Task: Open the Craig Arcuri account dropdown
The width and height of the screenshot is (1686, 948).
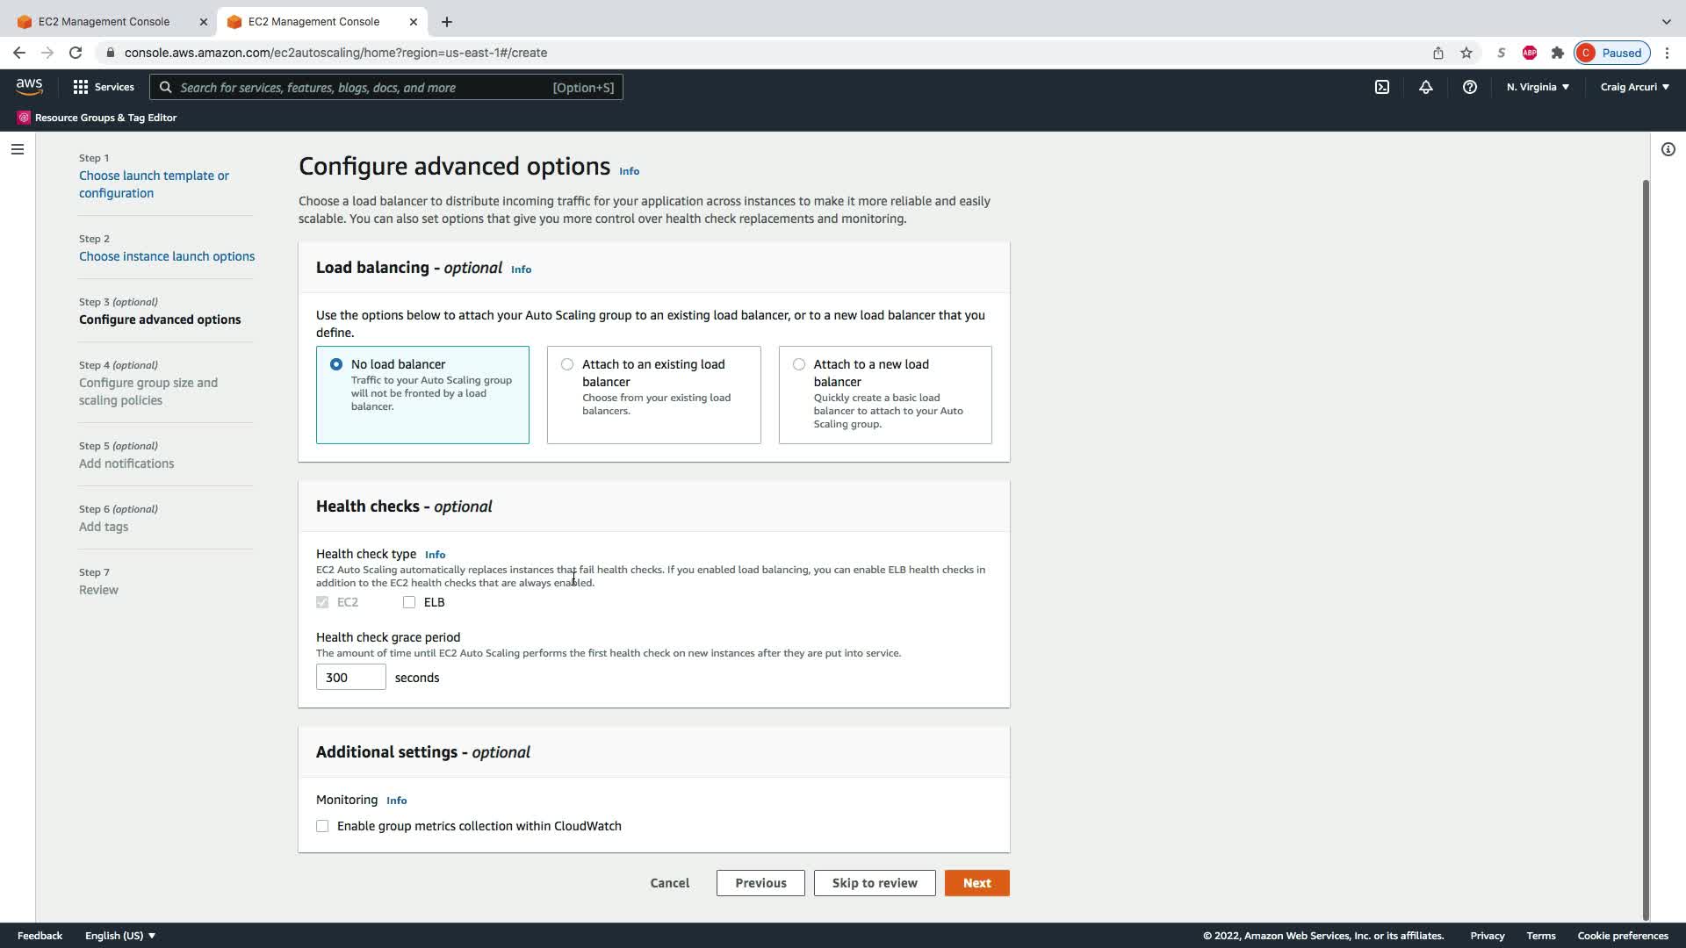Action: point(1634,87)
